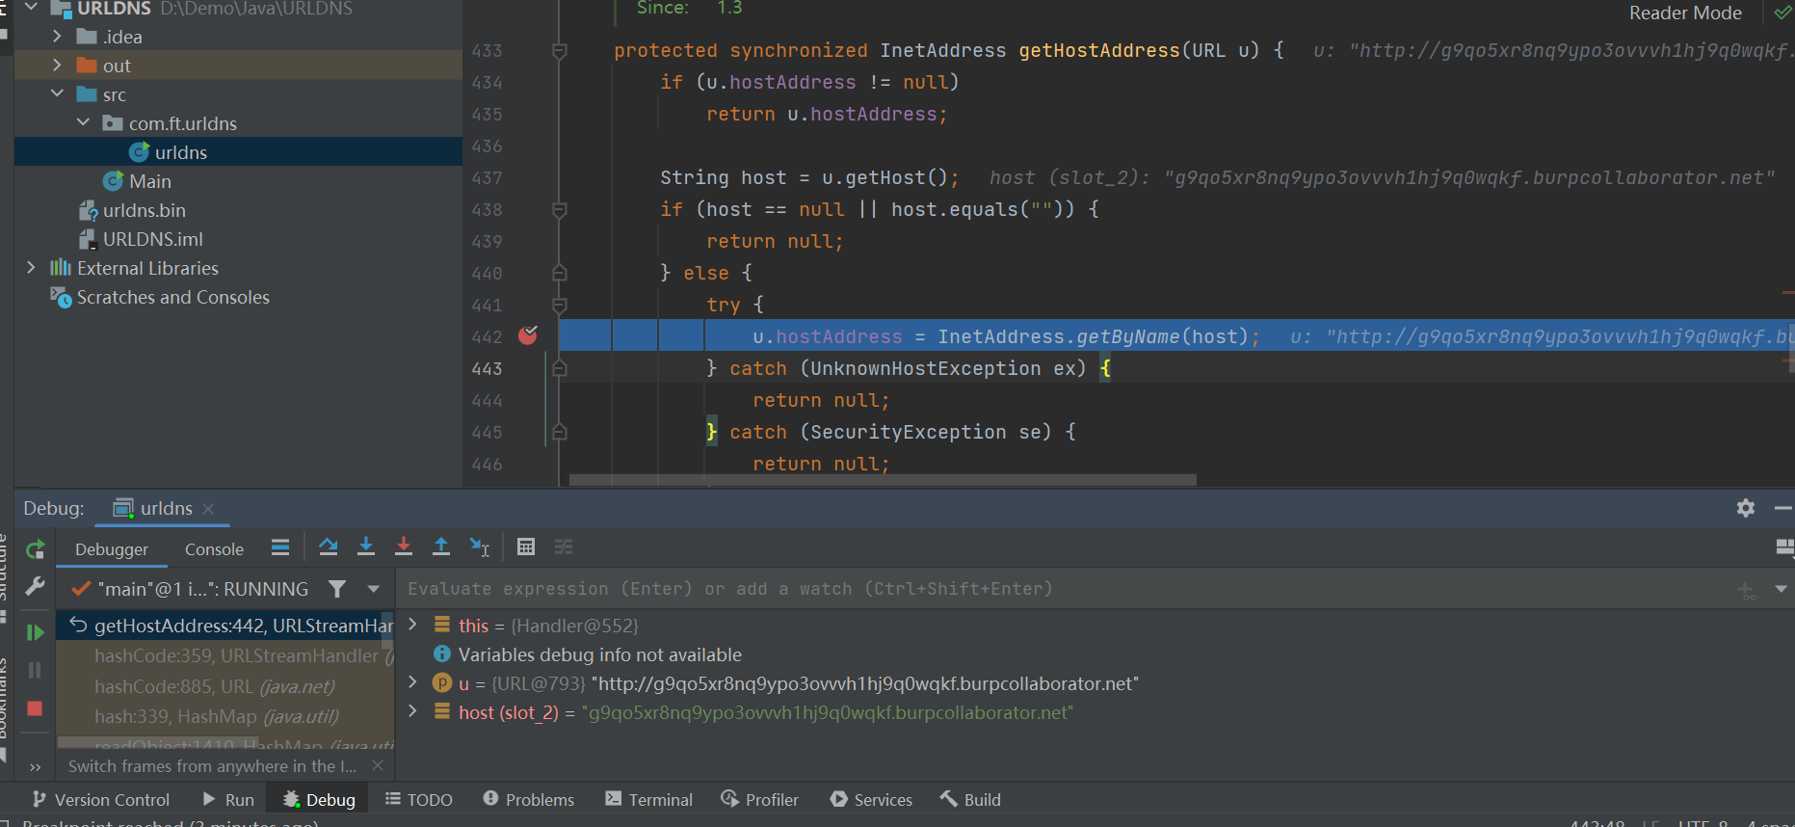Open the Run tool window
The image size is (1795, 827).
(x=229, y=800)
